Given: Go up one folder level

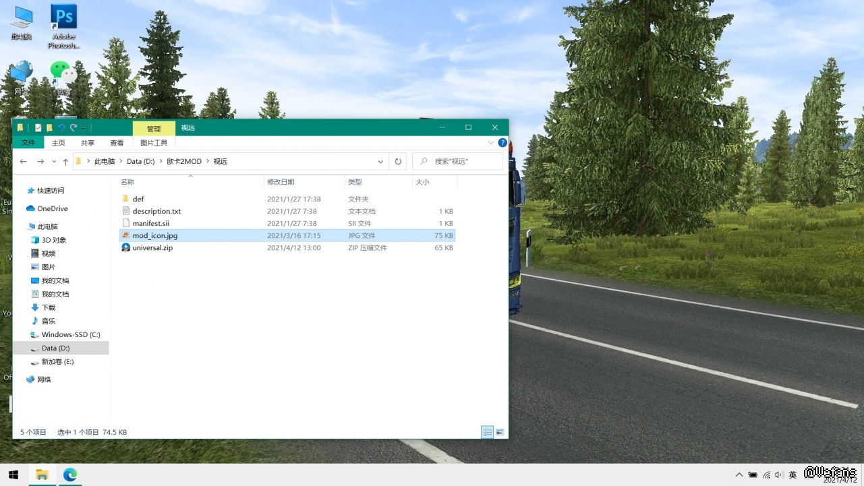Looking at the screenshot, I should (x=65, y=162).
